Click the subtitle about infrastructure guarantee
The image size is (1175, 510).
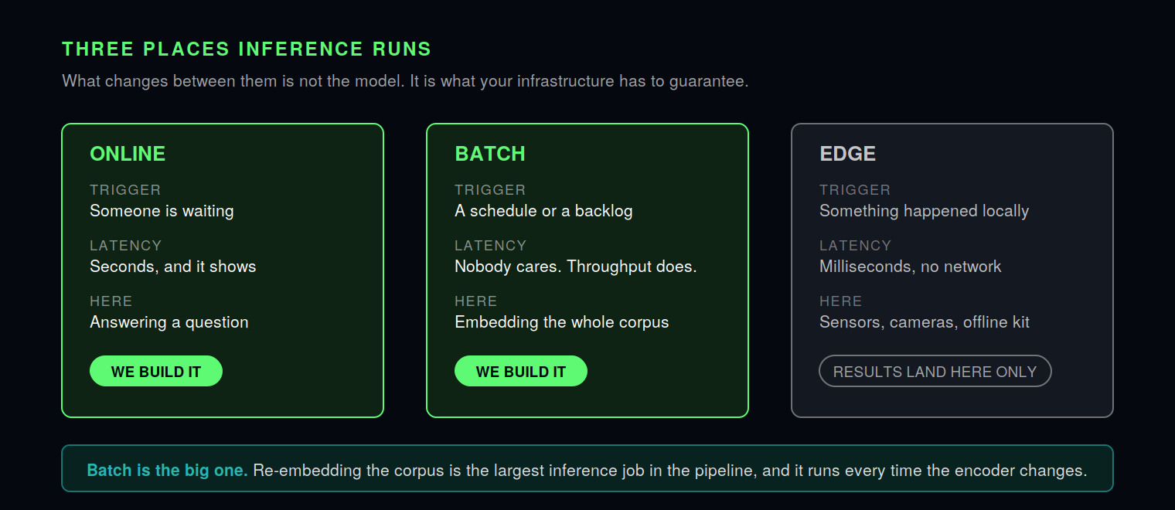click(405, 81)
